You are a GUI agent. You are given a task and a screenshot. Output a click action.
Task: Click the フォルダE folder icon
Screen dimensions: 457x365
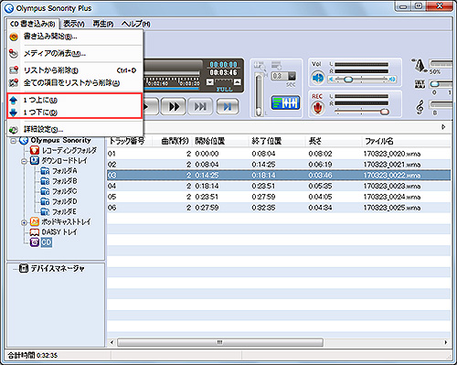click(45, 212)
